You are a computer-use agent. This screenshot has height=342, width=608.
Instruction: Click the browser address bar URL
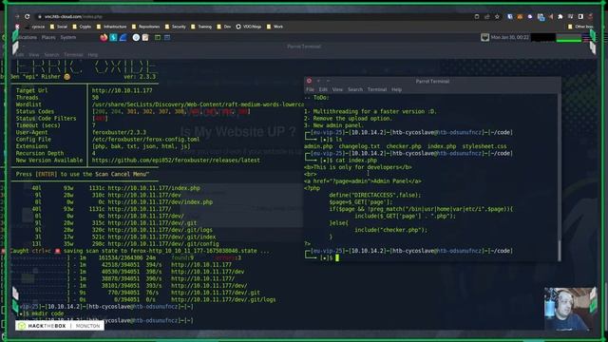pos(73,17)
